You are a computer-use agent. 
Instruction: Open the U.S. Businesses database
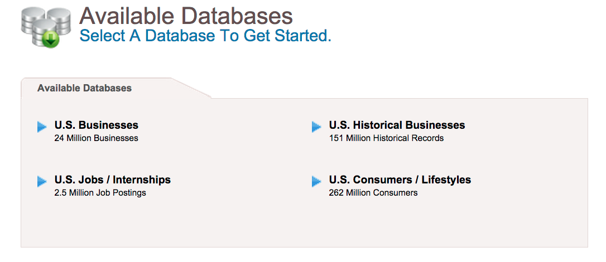(x=96, y=125)
